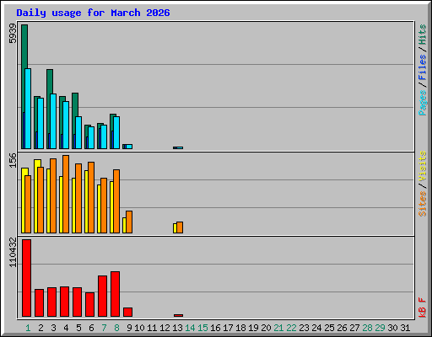Click day 17 on the date axis

(x=228, y=328)
